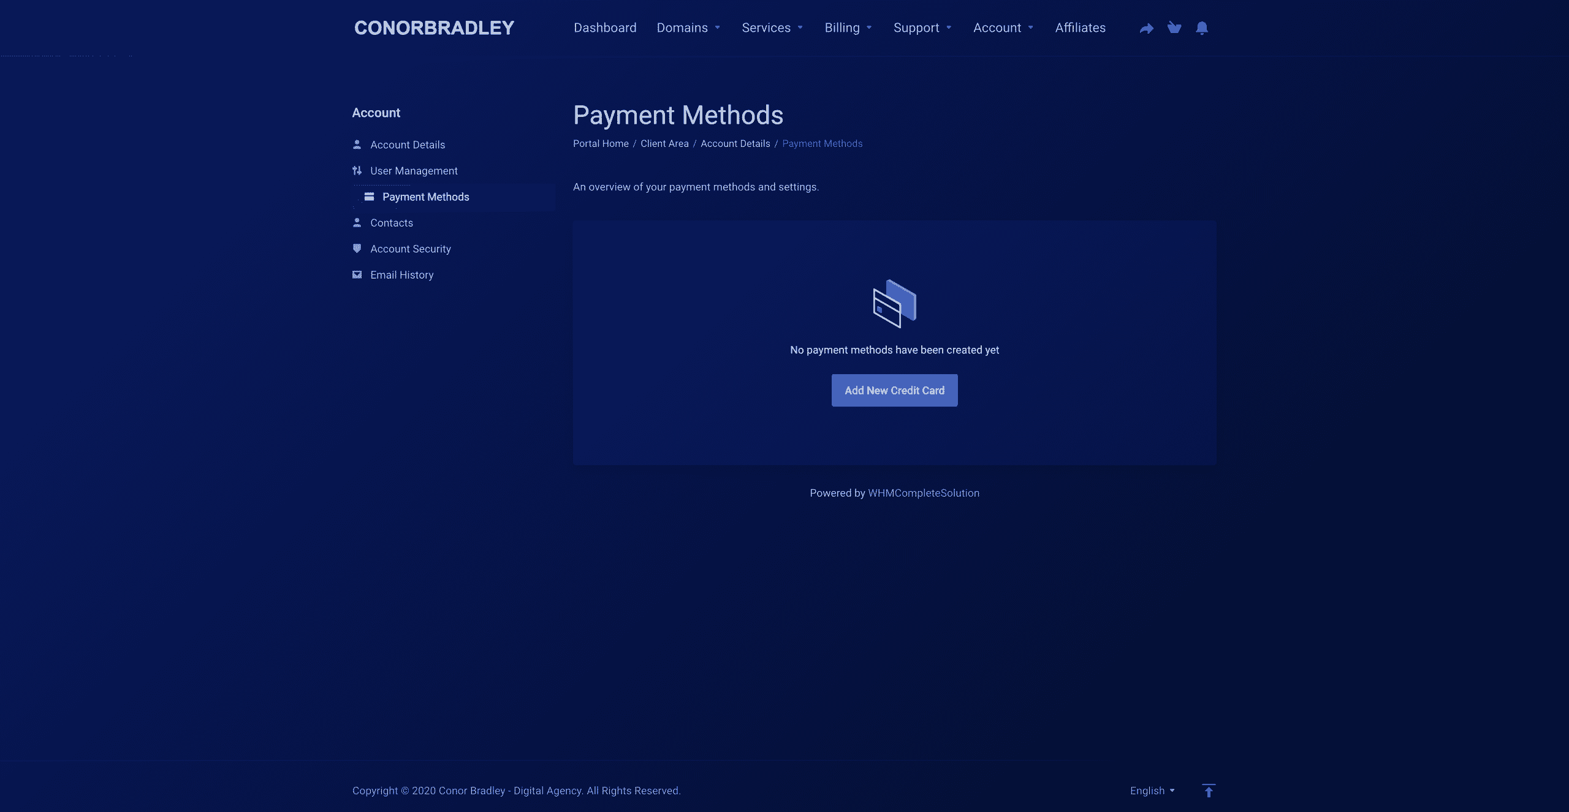The height and width of the screenshot is (812, 1569).
Task: Click the envelope icon beside Email History
Action: (x=357, y=275)
